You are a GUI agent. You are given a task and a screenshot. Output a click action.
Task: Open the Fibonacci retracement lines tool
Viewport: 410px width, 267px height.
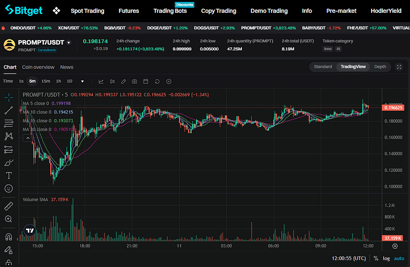pyautogui.click(x=9, y=123)
